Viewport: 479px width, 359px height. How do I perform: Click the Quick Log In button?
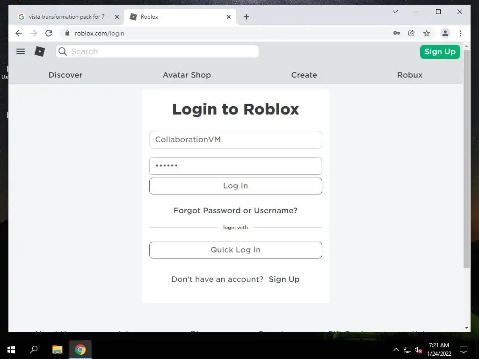click(x=236, y=250)
